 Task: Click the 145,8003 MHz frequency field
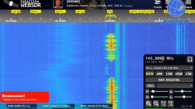pos(159,58)
